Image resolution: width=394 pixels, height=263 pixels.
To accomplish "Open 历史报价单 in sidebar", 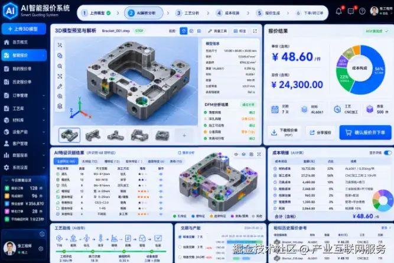I will click(x=24, y=82).
